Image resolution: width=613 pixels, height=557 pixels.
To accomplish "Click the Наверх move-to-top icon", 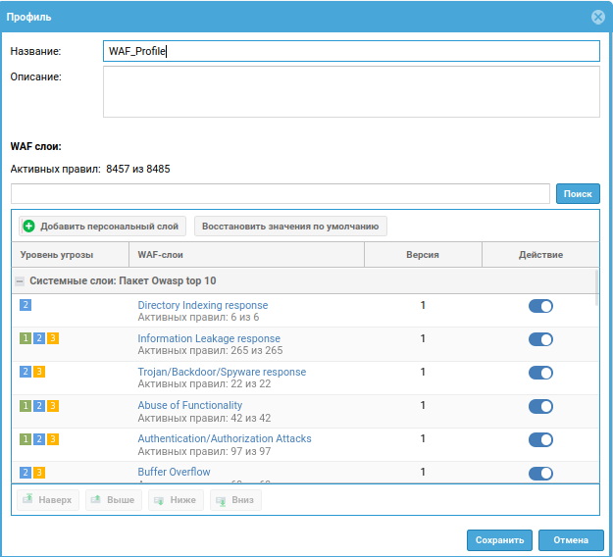I will tap(28, 500).
